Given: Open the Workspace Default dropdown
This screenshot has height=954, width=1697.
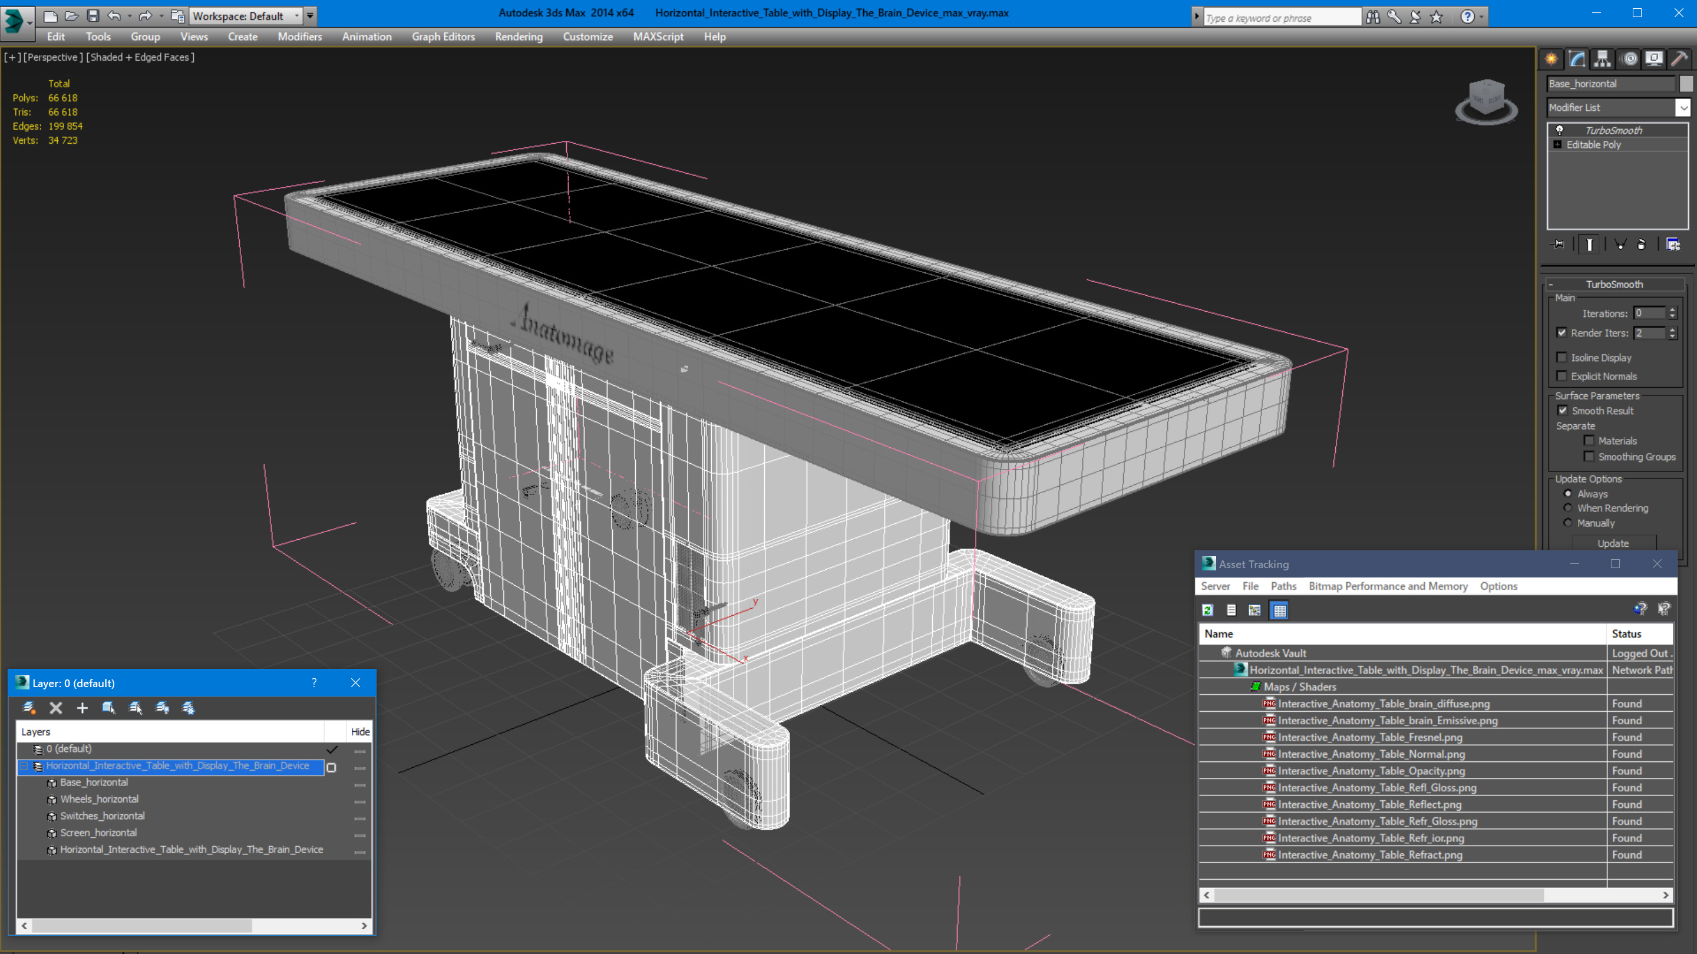Looking at the screenshot, I should click(x=245, y=16).
